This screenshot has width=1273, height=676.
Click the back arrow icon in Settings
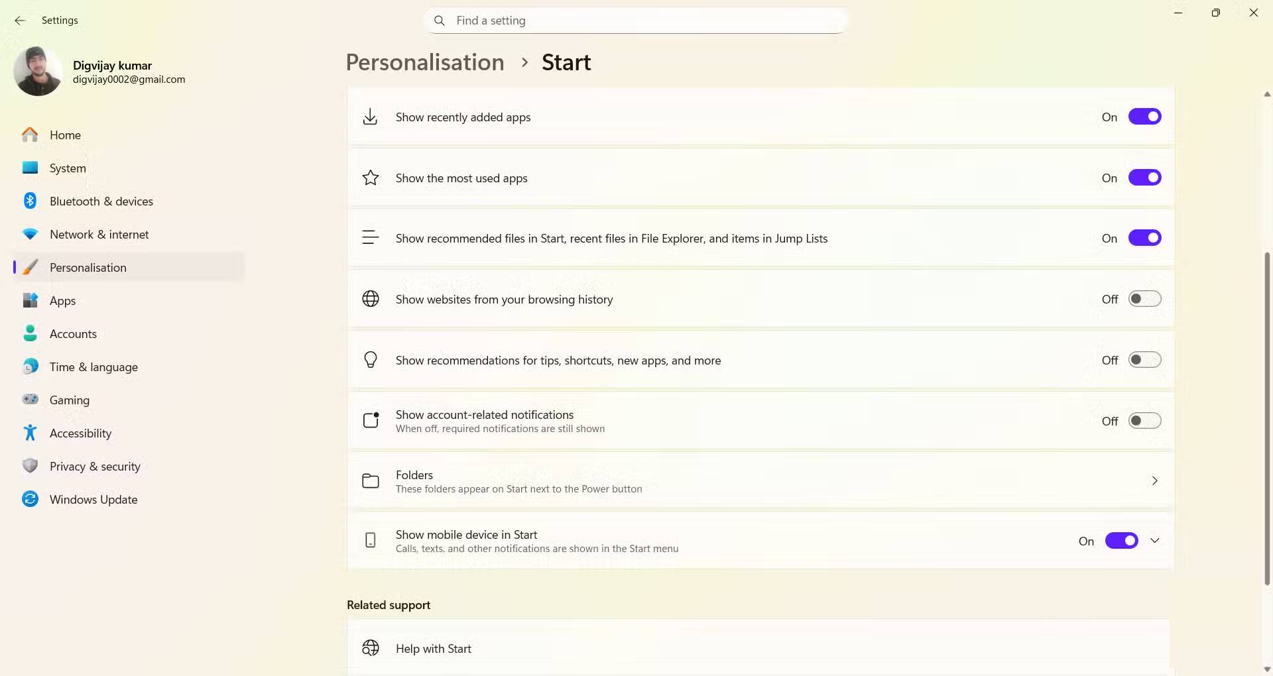pyautogui.click(x=20, y=21)
